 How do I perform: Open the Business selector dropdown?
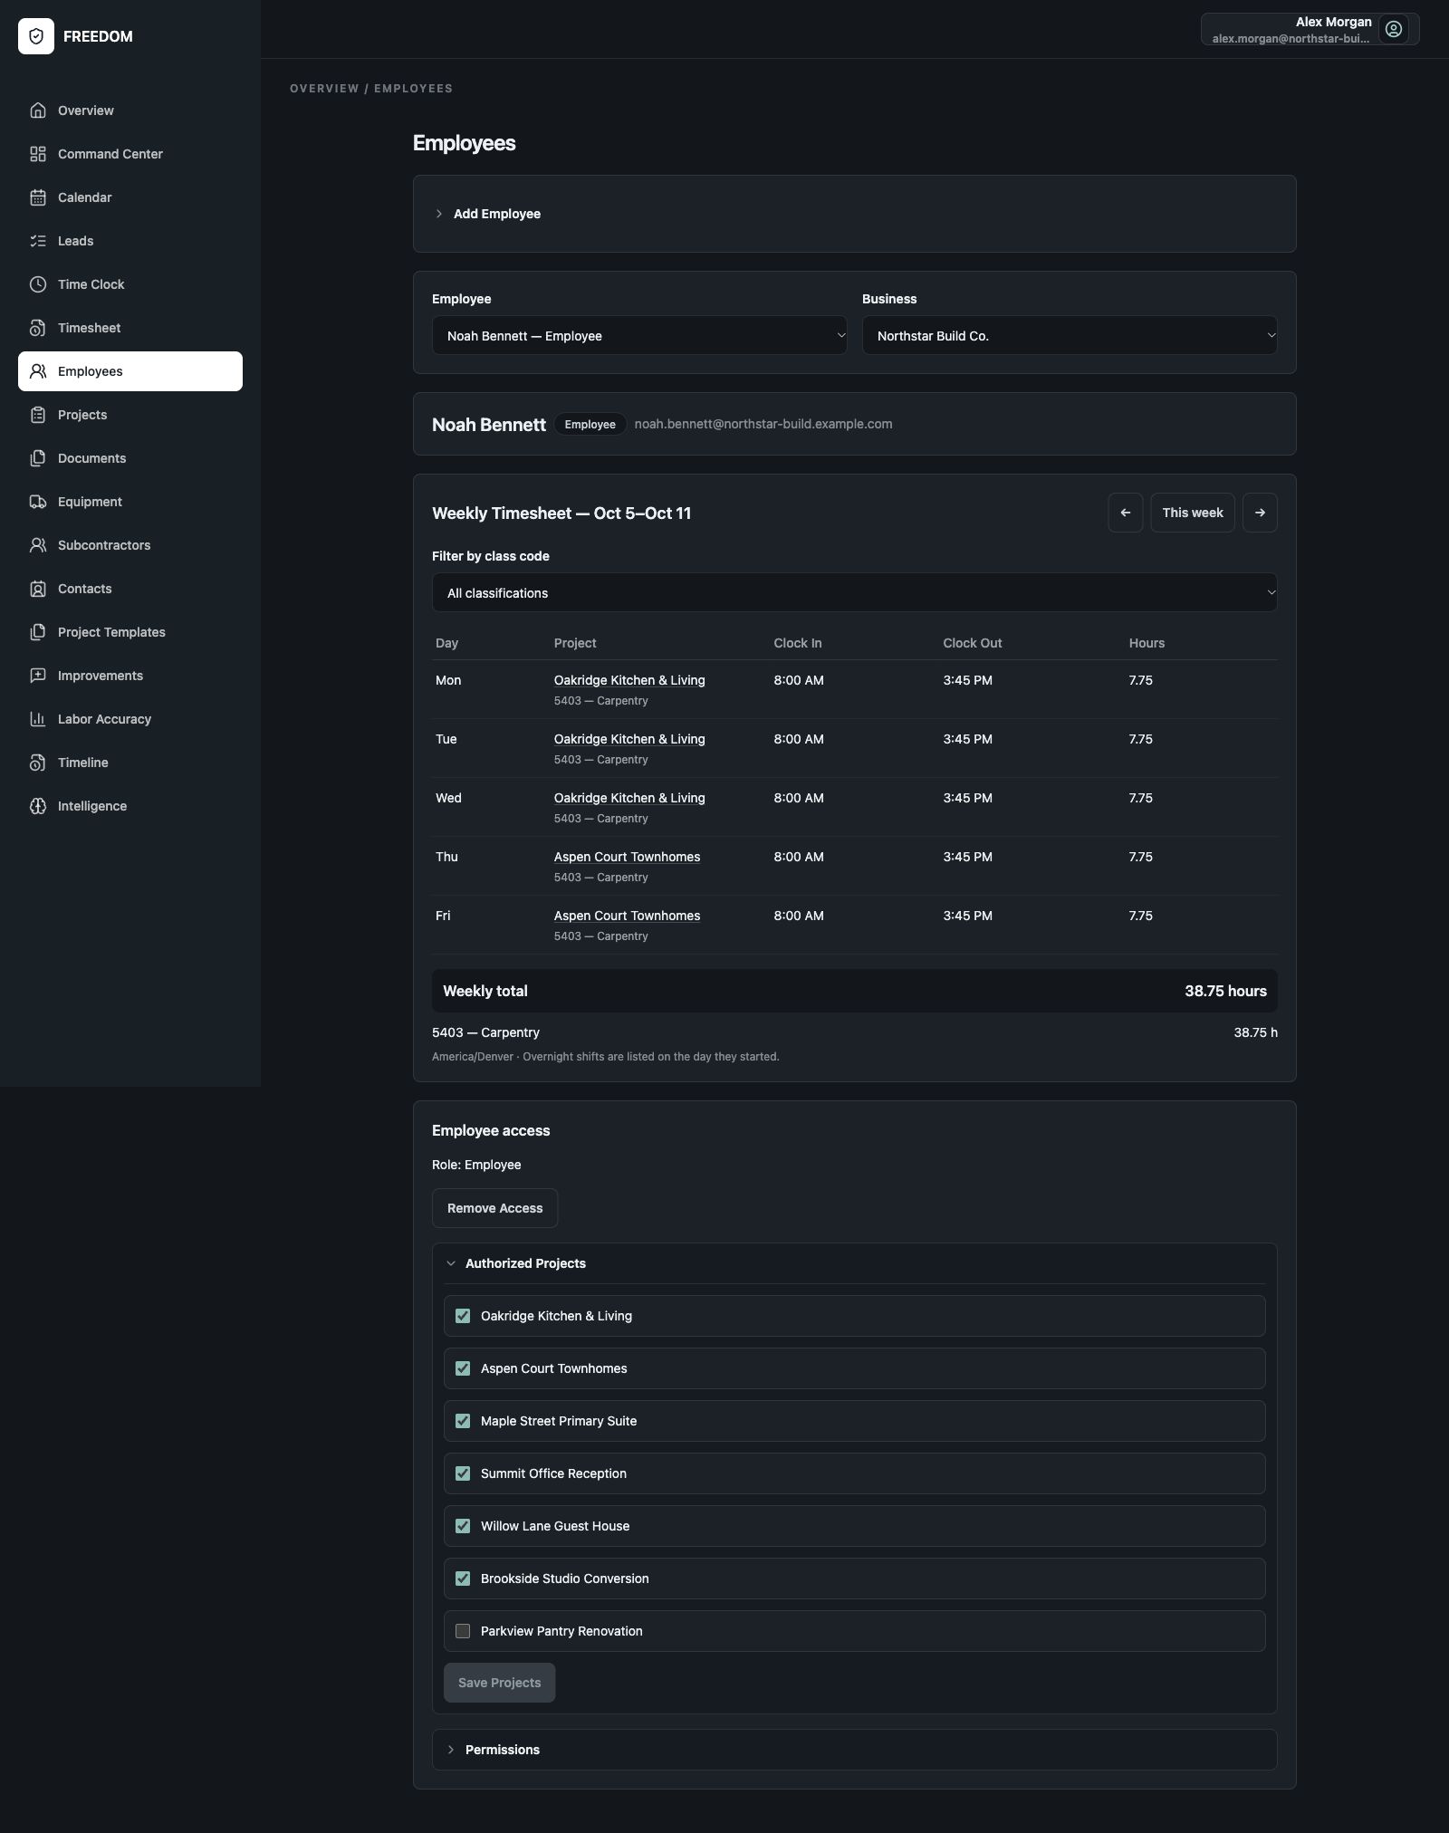click(x=1070, y=336)
